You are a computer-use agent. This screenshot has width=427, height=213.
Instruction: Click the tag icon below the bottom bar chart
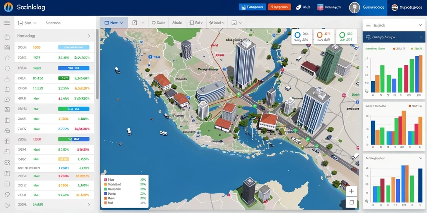(x=366, y=201)
